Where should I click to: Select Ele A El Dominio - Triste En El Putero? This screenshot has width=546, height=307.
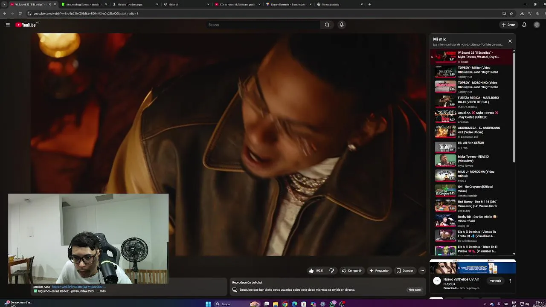pyautogui.click(x=471, y=250)
